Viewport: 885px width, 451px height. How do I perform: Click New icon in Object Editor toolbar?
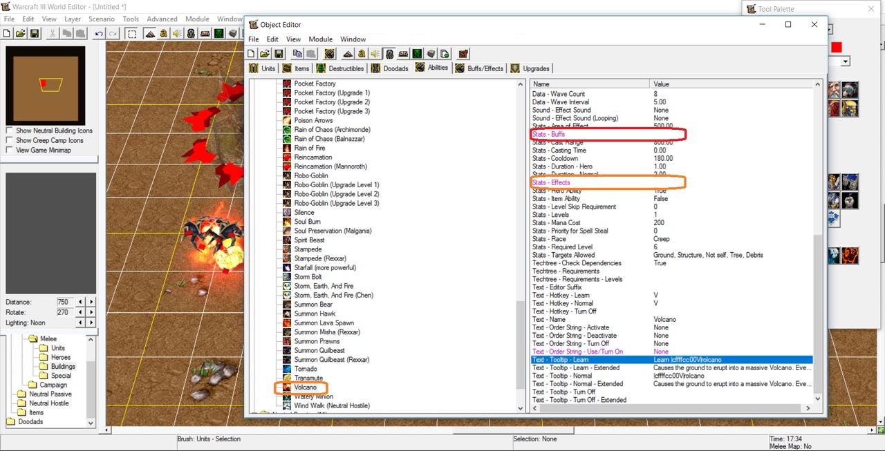[251, 54]
